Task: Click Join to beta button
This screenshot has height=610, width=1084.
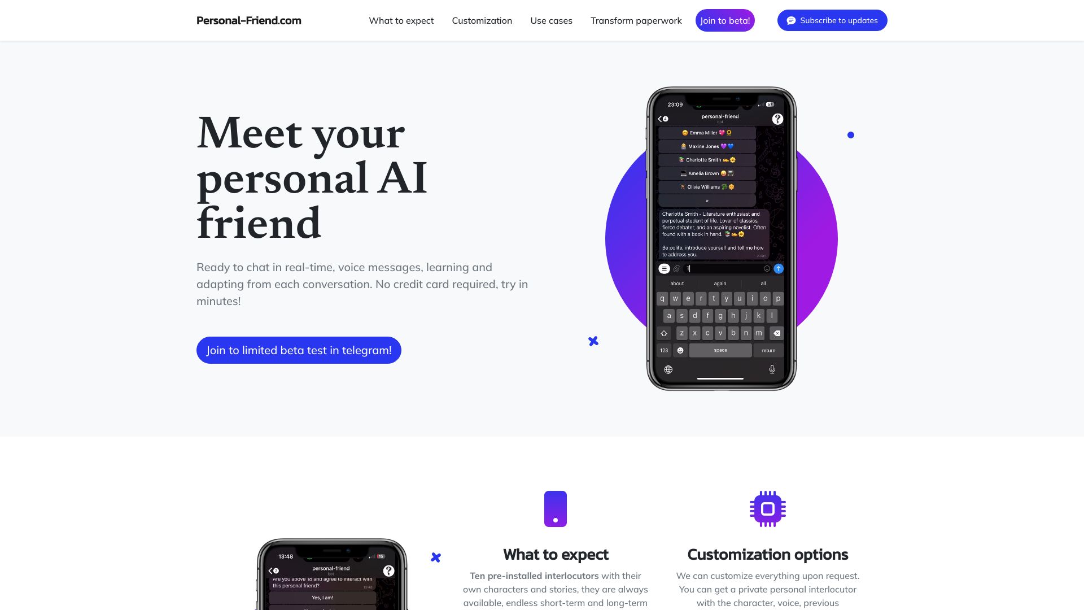Action: [x=725, y=20]
